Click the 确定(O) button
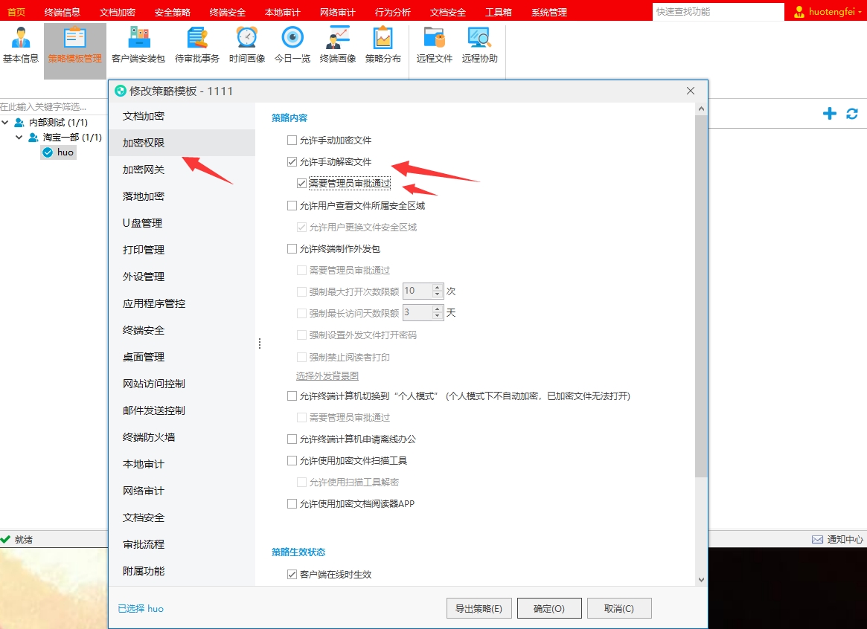The width and height of the screenshot is (867, 629). pyautogui.click(x=549, y=609)
